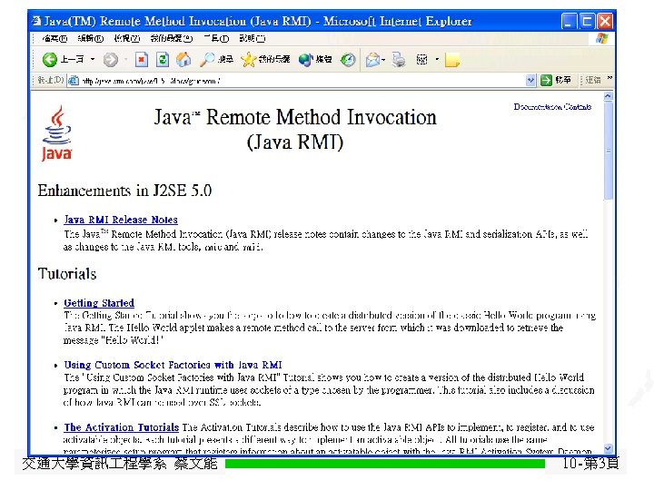Expand the Edit button dropdown arrow

click(x=437, y=60)
